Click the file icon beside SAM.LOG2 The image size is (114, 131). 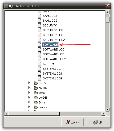click(x=39, y=21)
